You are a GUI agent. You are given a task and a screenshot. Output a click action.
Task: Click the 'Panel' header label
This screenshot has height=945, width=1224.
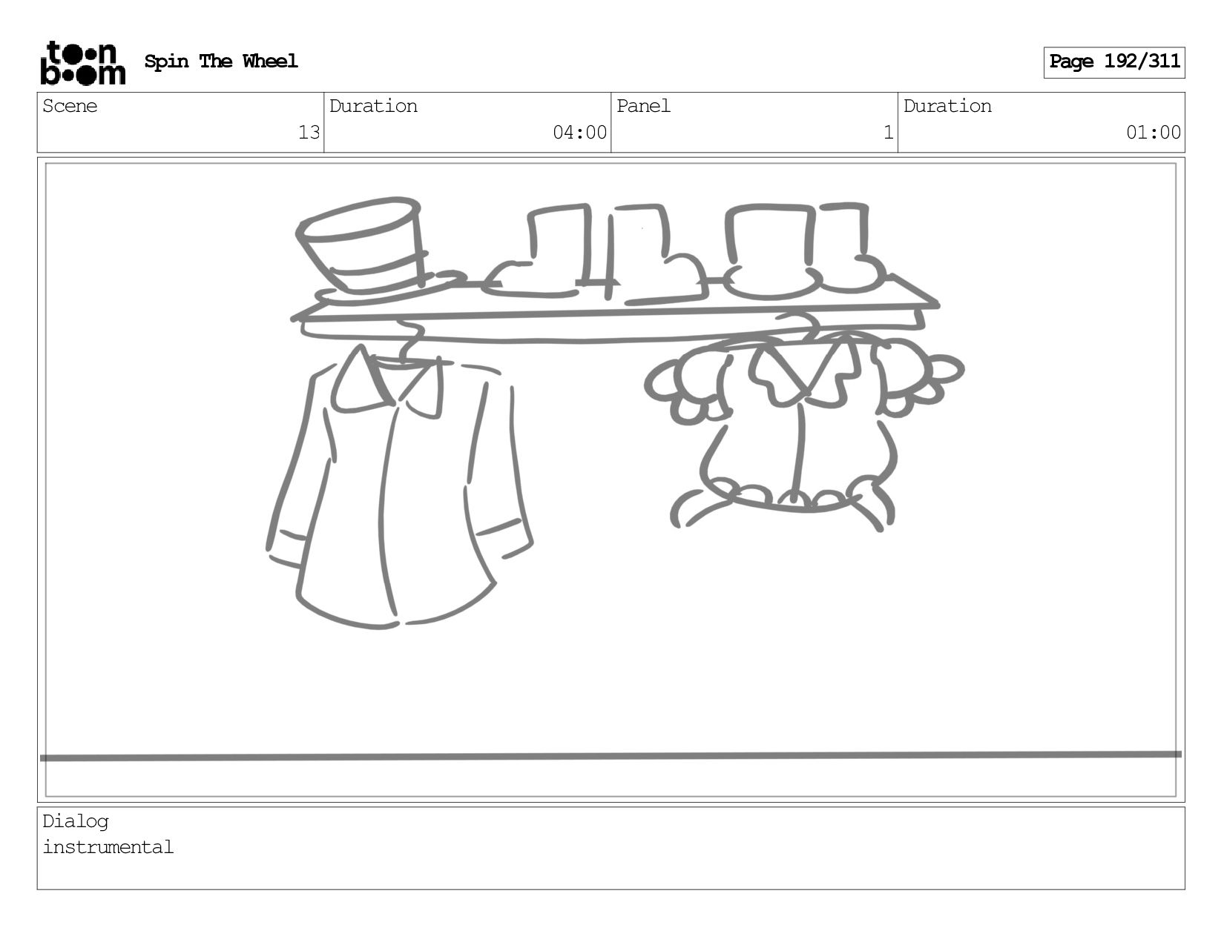pos(643,106)
